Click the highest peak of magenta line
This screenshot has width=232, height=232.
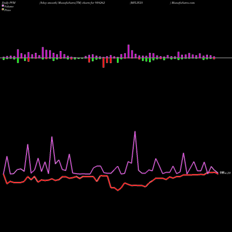[135, 132]
